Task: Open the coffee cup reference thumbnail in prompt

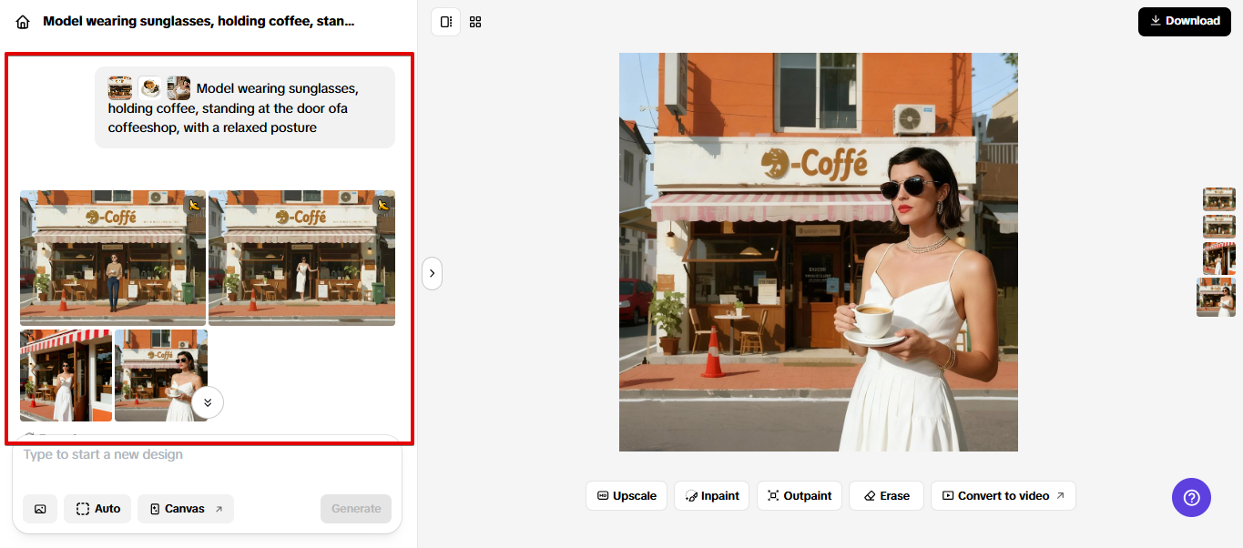Action: [x=149, y=88]
